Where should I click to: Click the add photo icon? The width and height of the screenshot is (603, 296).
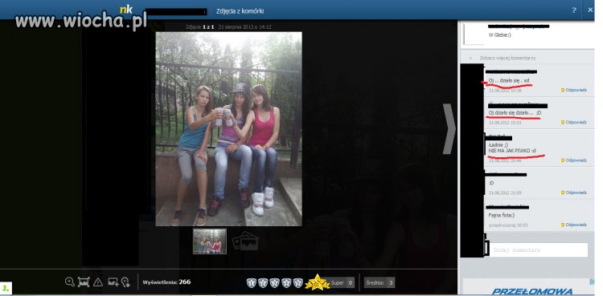point(113,282)
